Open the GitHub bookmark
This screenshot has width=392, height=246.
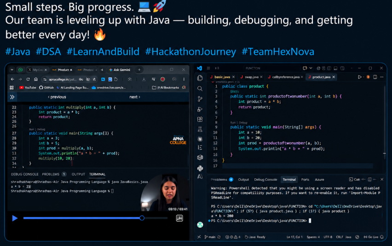(46, 88)
